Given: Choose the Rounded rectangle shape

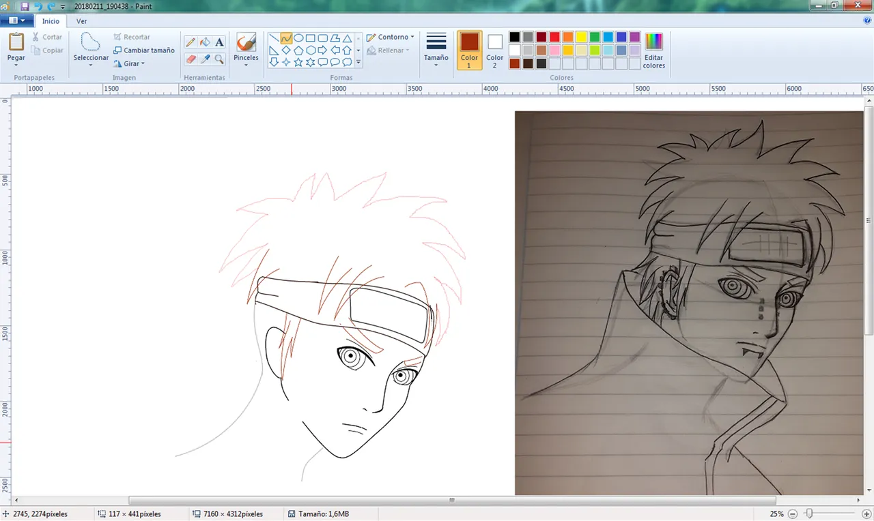Looking at the screenshot, I should [x=323, y=38].
